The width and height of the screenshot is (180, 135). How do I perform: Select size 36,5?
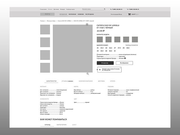pyautogui.click(x=111, y=48)
